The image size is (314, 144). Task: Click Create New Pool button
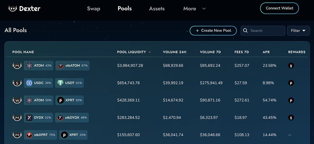tap(213, 31)
